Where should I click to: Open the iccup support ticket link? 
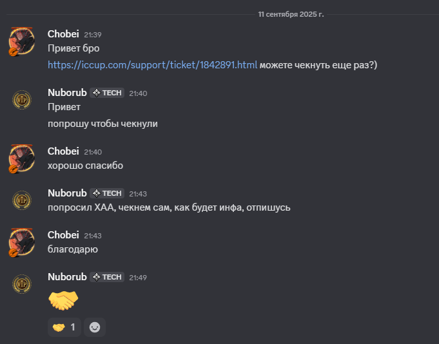pyautogui.click(x=152, y=65)
